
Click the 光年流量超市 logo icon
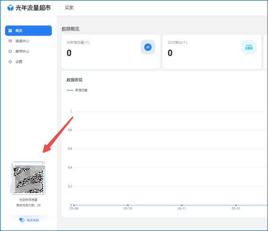[x=10, y=8]
